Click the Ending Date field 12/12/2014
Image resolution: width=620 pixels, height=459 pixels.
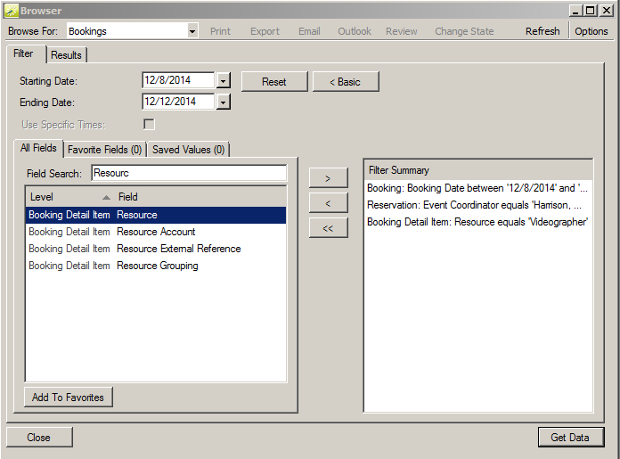pos(178,102)
